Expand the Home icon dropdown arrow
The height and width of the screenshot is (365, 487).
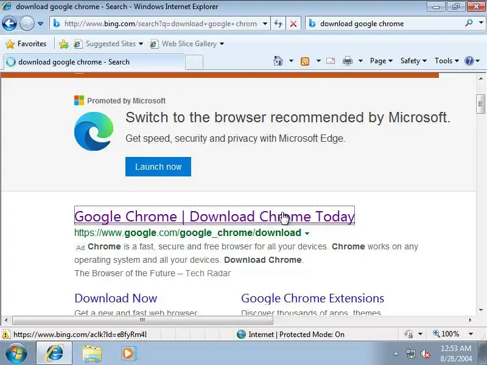click(291, 61)
